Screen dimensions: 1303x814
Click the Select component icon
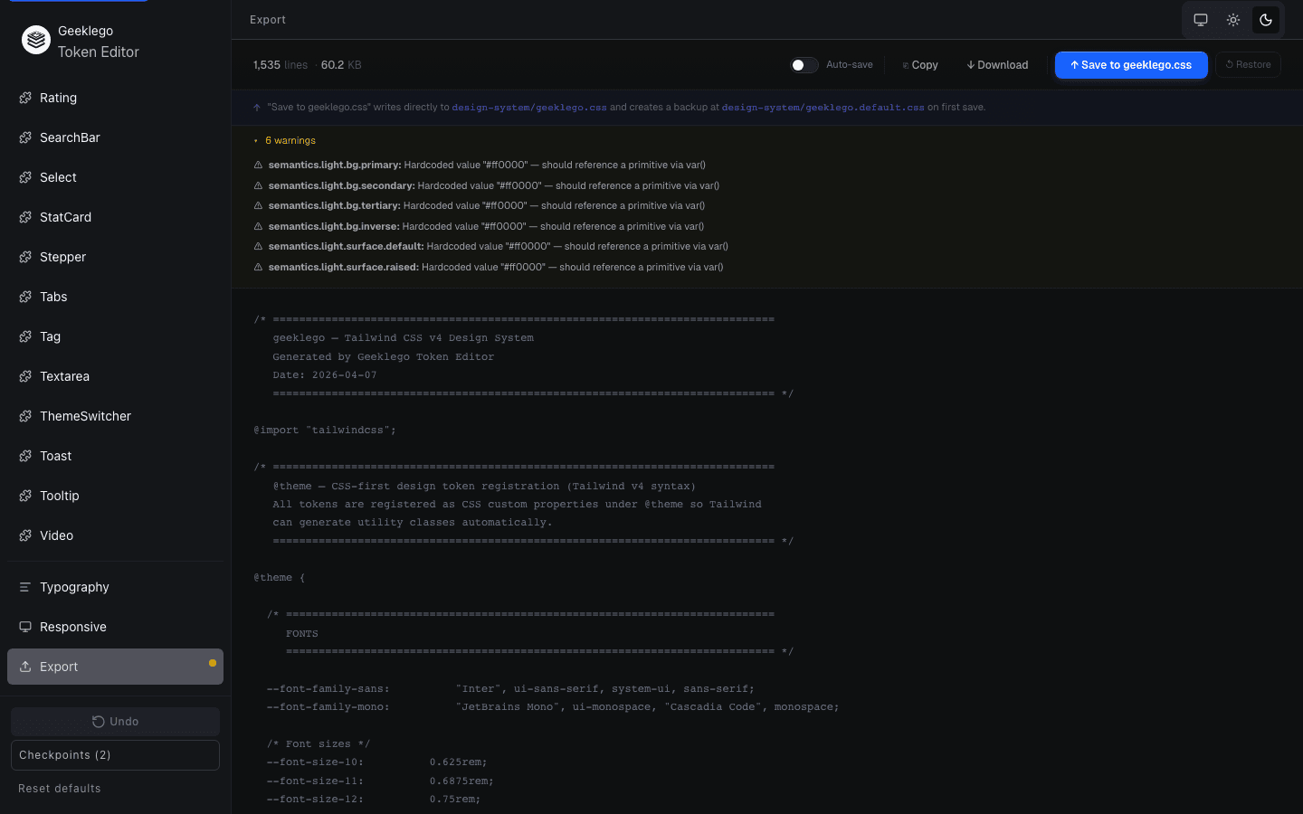pos(25,177)
